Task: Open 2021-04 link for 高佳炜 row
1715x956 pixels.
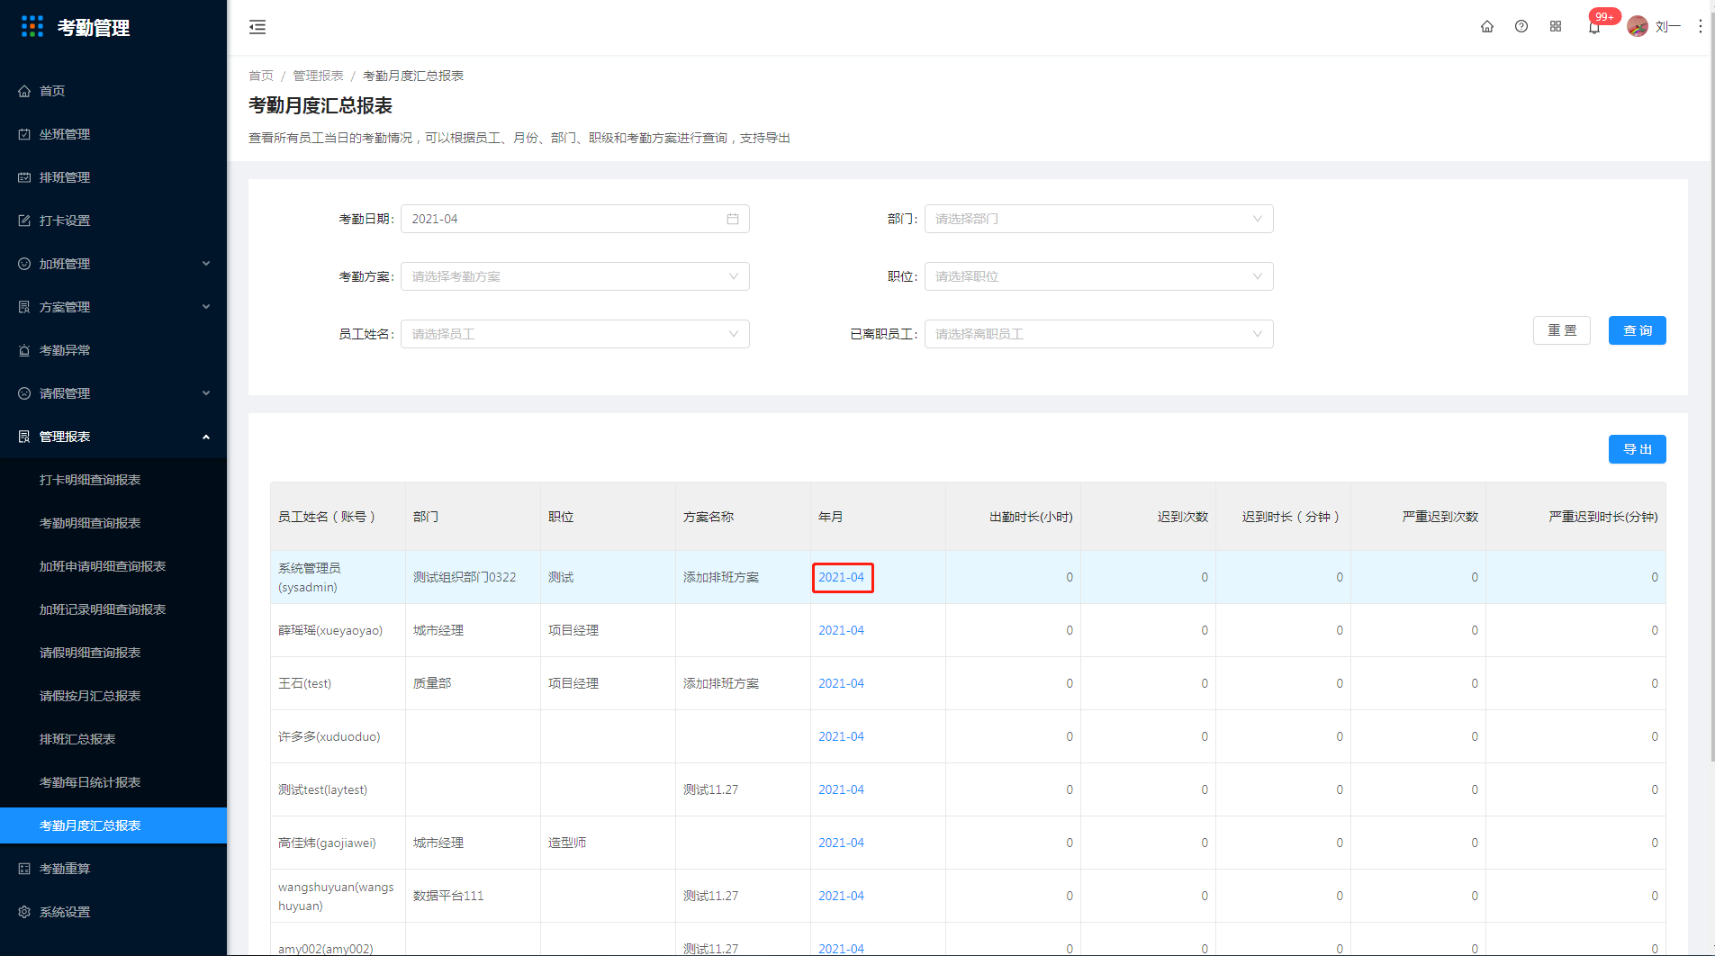Action: pyautogui.click(x=841, y=843)
